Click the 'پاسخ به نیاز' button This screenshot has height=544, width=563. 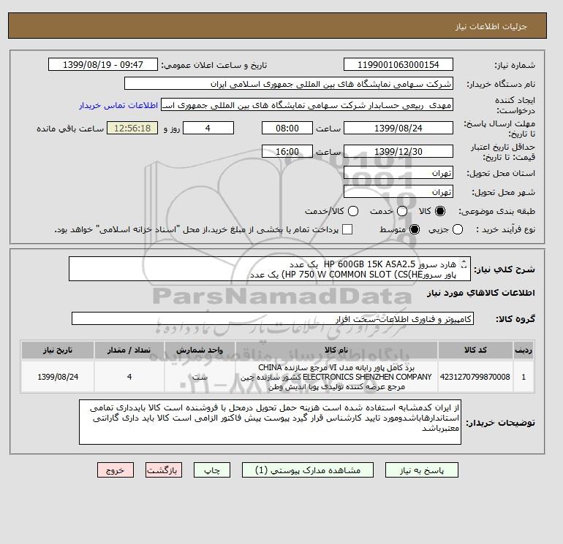[x=422, y=470]
